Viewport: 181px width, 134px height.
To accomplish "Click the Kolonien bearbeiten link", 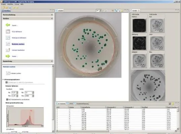I will [x=18, y=50].
